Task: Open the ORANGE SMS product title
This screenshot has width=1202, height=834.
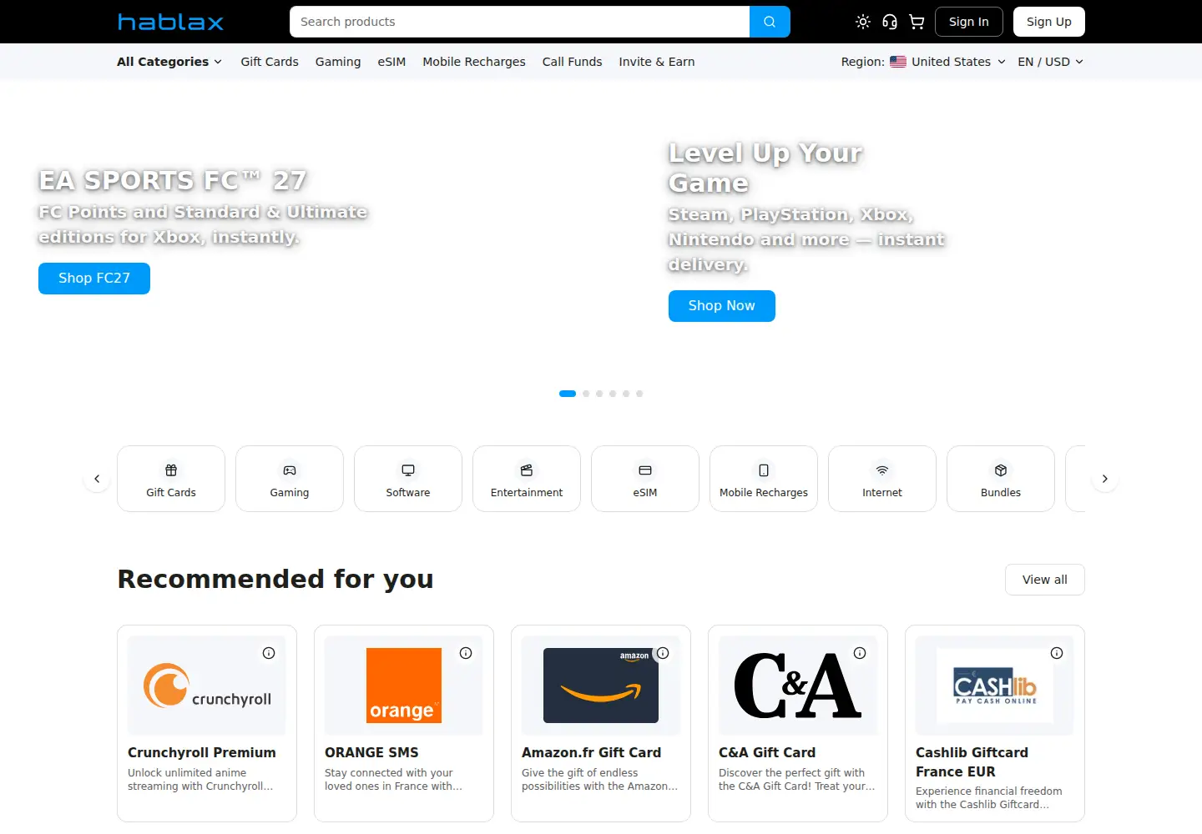Action: (x=371, y=752)
